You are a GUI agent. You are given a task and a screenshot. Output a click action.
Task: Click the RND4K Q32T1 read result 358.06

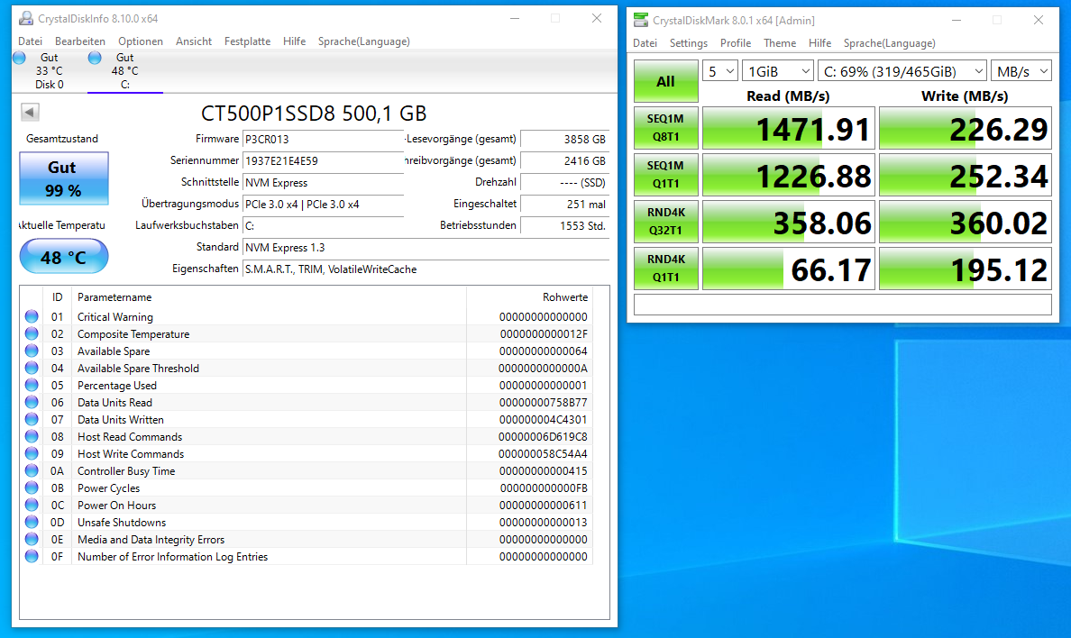789,222
